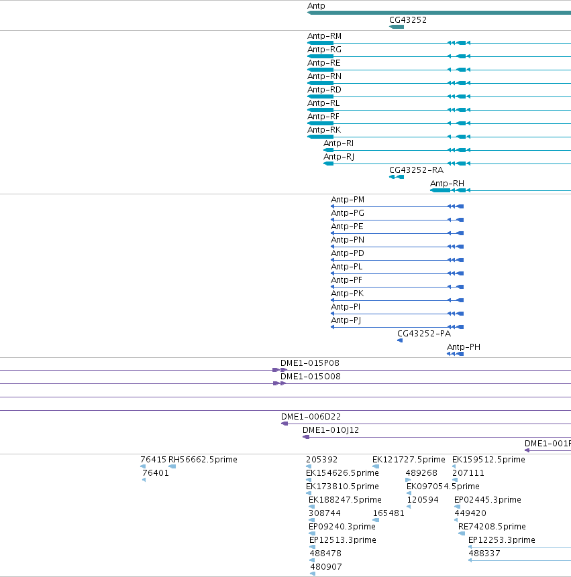The width and height of the screenshot is (571, 577).
Task: Click the 480907 insertion label
Action: [x=326, y=567]
